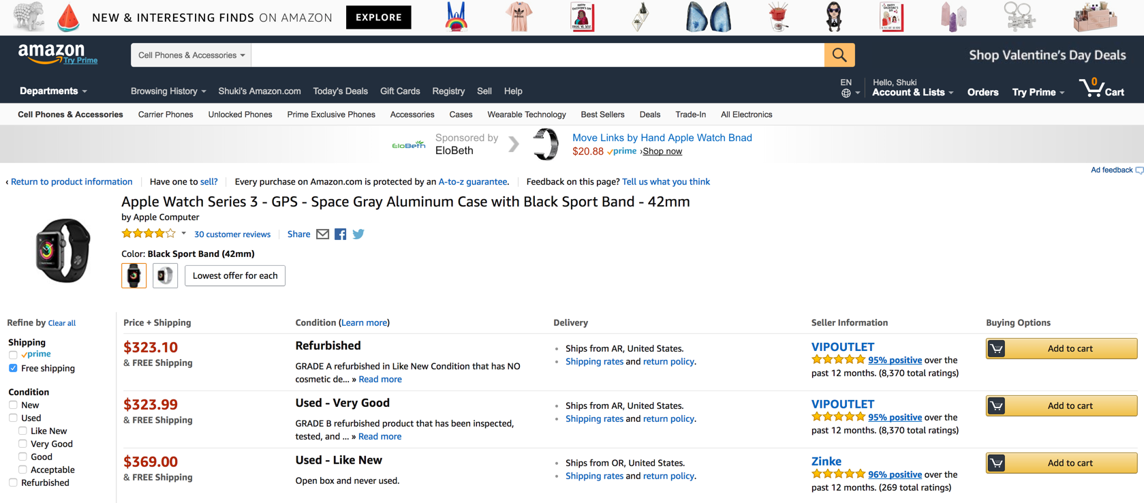Check the Good condition checkbox

point(22,457)
